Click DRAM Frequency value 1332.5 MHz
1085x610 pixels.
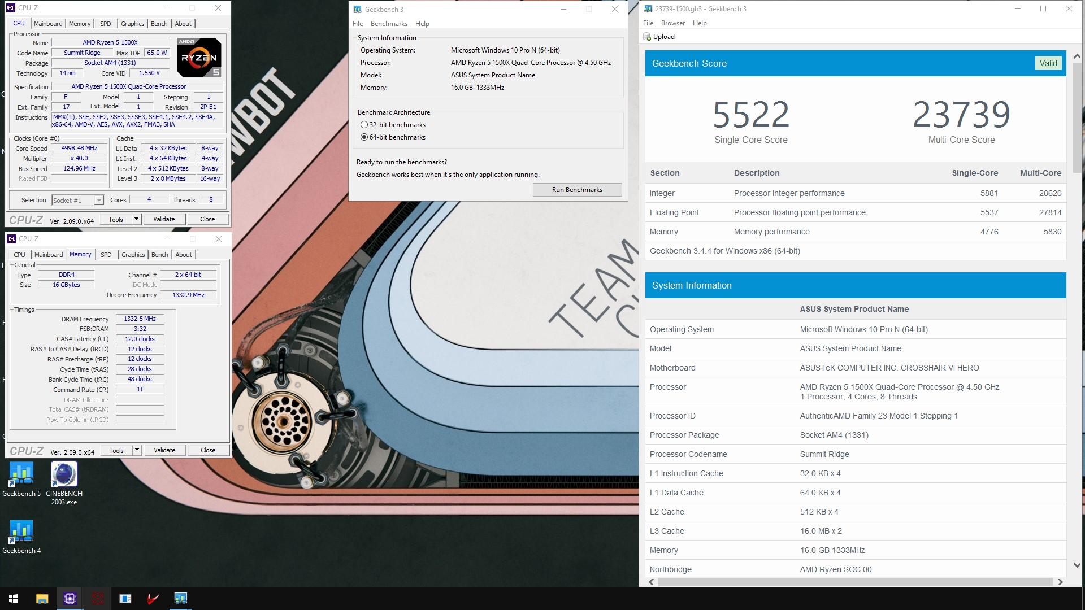pos(140,319)
